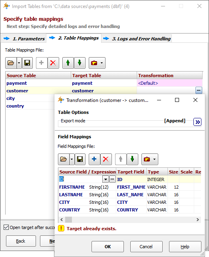Sort by Source Field / Expression column header
The height and width of the screenshot is (257, 209).
point(87,172)
